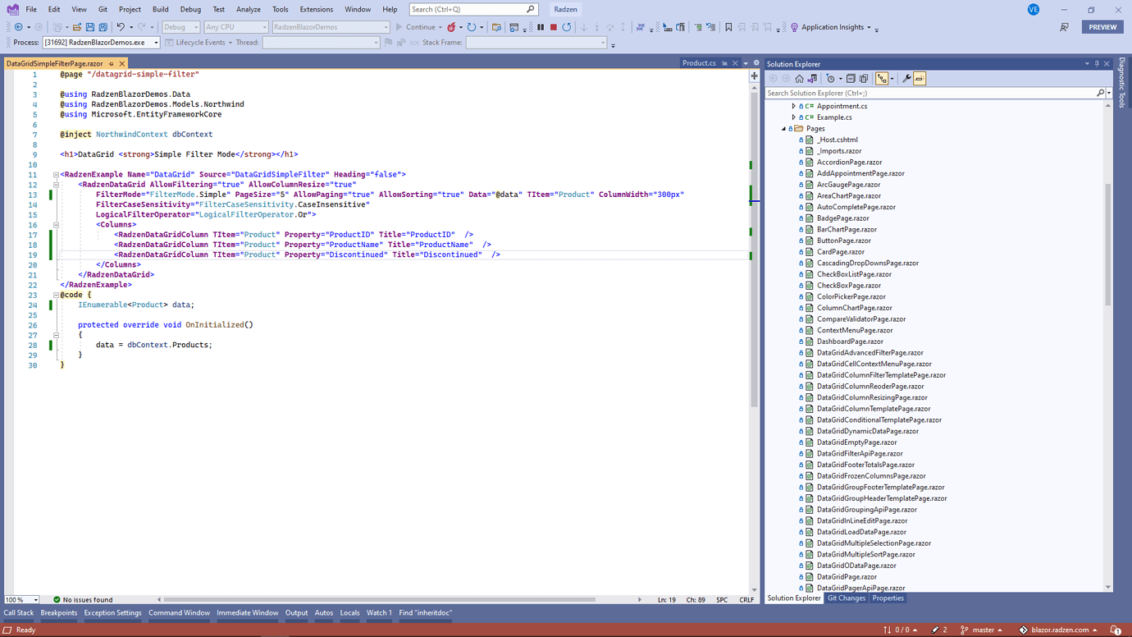Open the Any CPU platform dropdown

(236, 27)
